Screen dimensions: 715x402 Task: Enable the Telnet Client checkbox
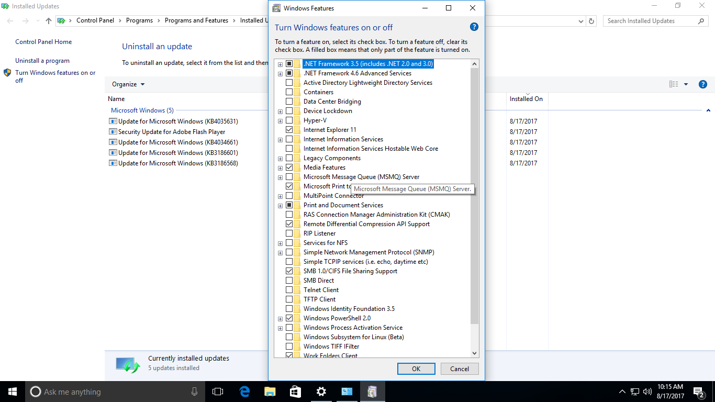click(x=289, y=290)
